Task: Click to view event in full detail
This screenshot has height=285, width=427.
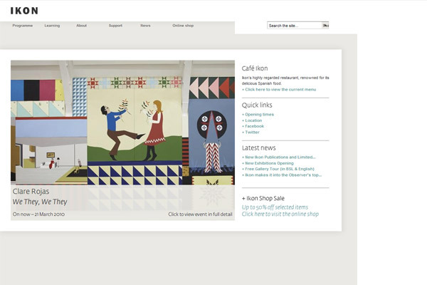Action: [200, 214]
